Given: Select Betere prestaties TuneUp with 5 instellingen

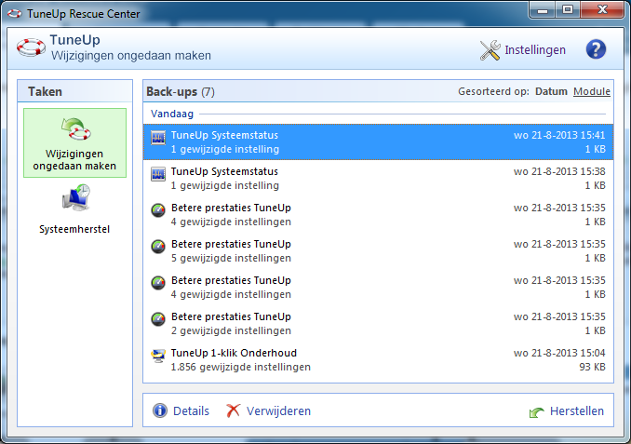Looking at the screenshot, I should point(378,250).
